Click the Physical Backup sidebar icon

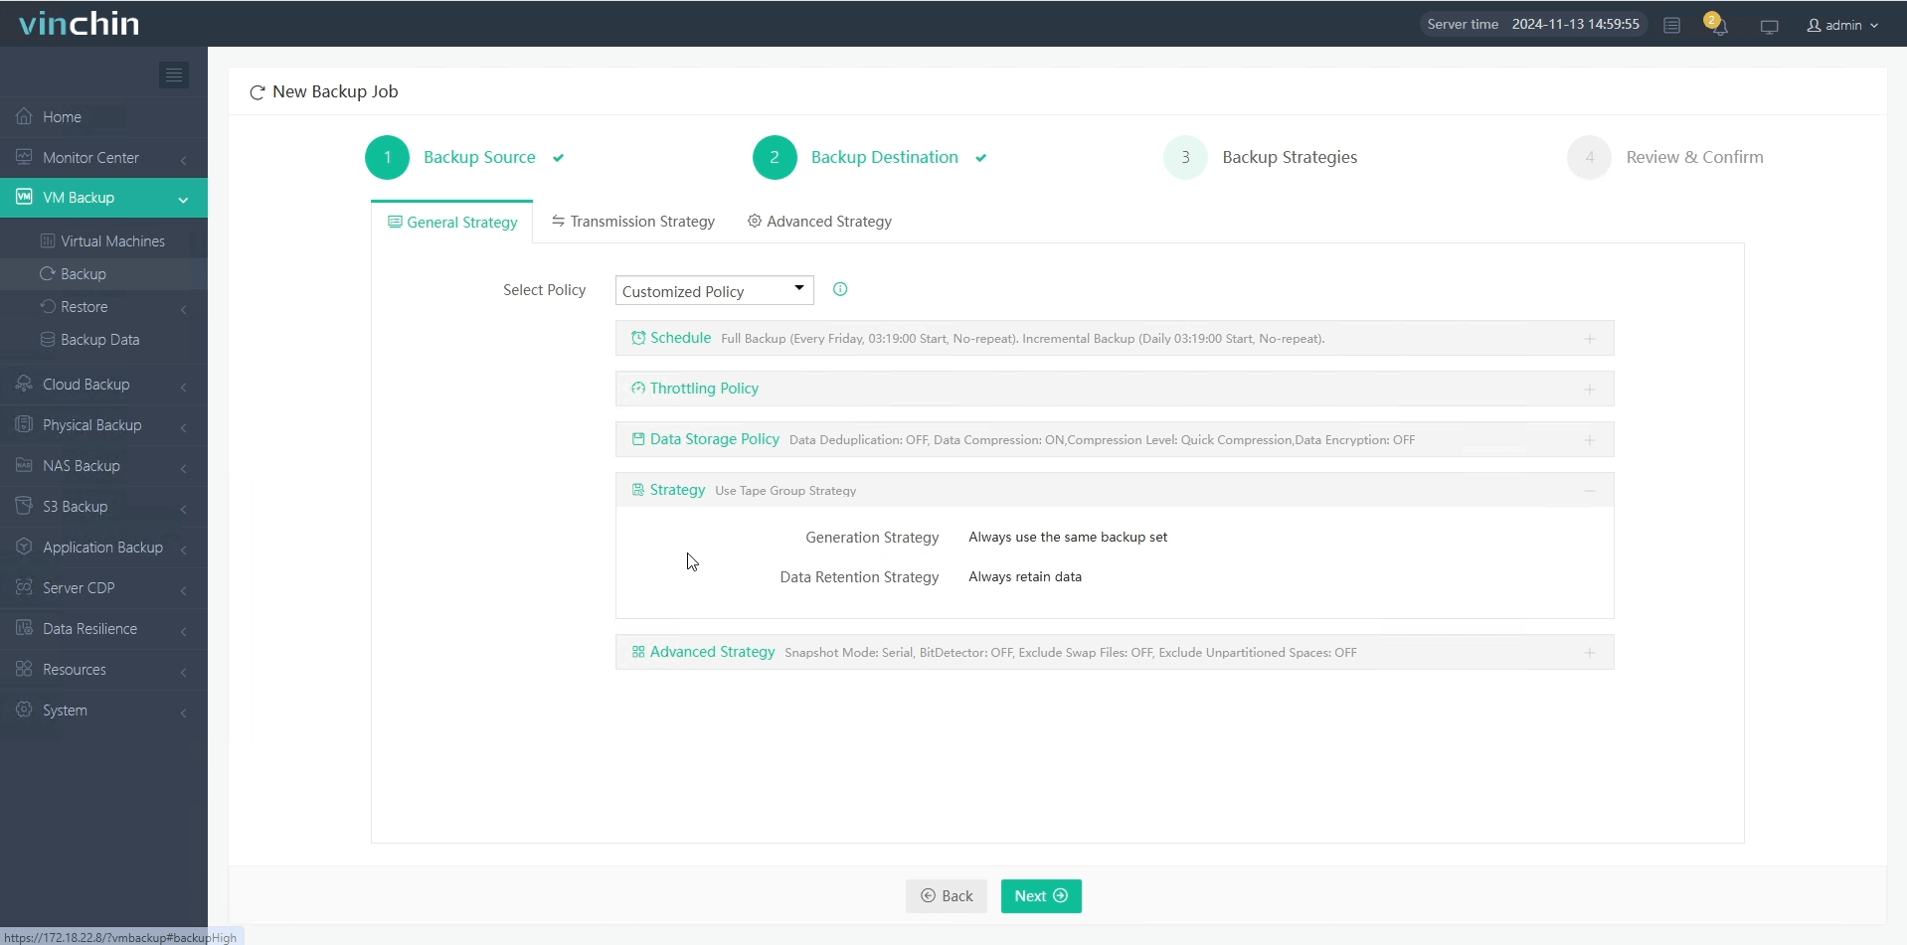pyautogui.click(x=24, y=424)
